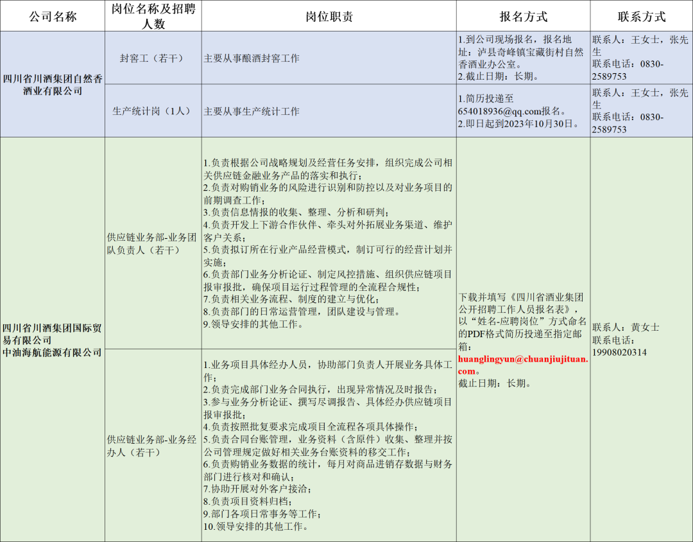Select the 报名方式 header cell
The image size is (693, 542).
pyautogui.click(x=524, y=16)
